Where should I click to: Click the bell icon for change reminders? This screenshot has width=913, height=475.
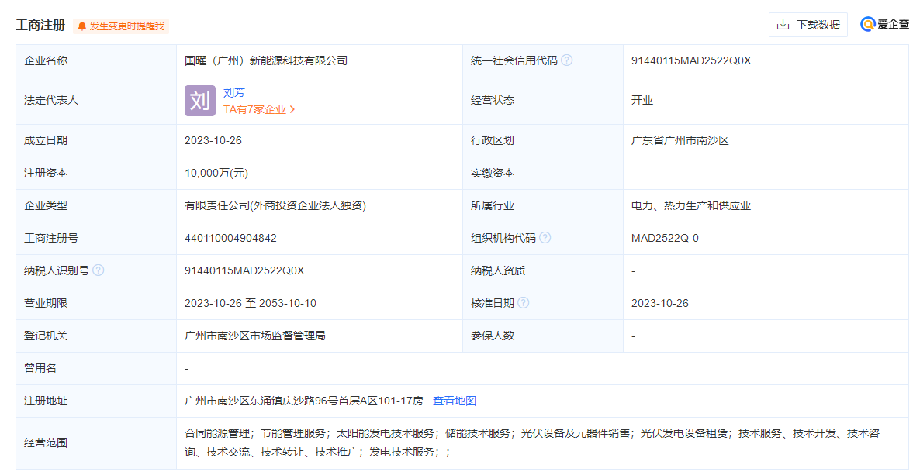82,26
